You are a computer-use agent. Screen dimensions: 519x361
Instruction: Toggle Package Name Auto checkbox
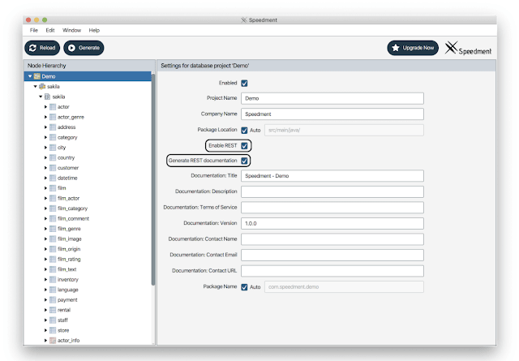point(244,287)
